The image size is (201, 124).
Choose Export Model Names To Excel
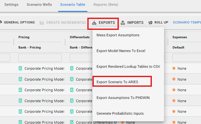(121, 51)
